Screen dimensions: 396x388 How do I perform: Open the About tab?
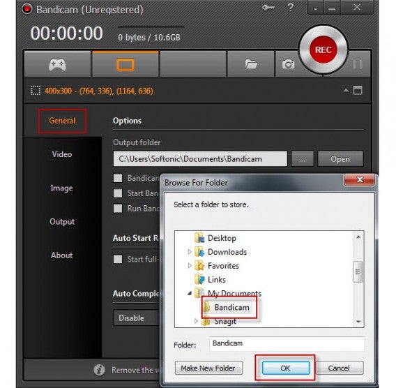61,255
